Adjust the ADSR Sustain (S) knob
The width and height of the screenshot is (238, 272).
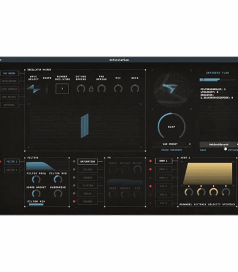pos(214,192)
